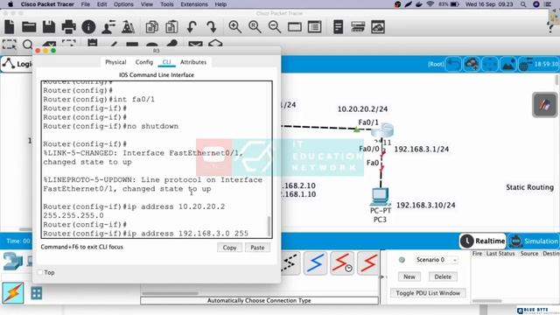Click inside the IOS command line terminal
The height and width of the screenshot is (315, 560).
157,159
